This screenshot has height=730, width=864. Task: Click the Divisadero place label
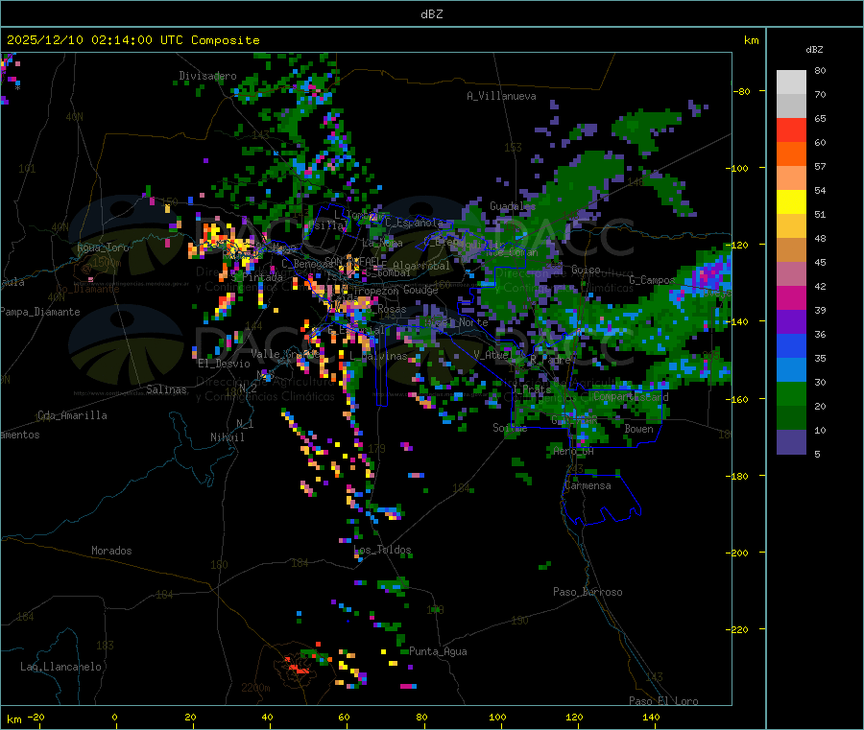[x=207, y=76]
